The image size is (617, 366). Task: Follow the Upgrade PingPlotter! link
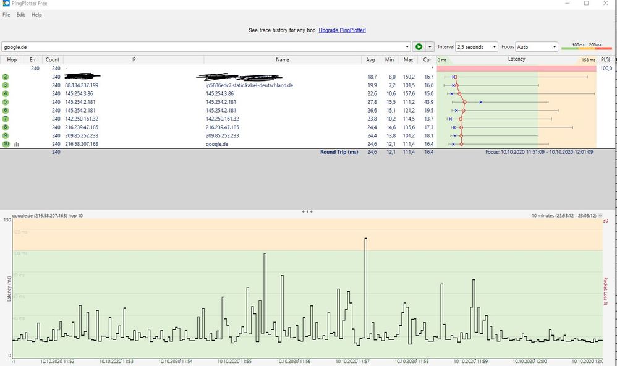click(342, 30)
